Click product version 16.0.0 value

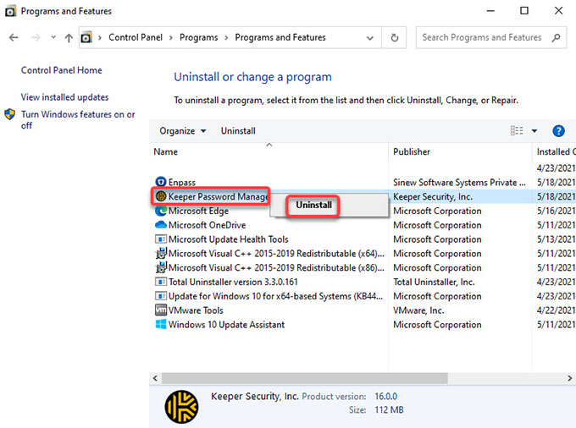[x=385, y=397]
